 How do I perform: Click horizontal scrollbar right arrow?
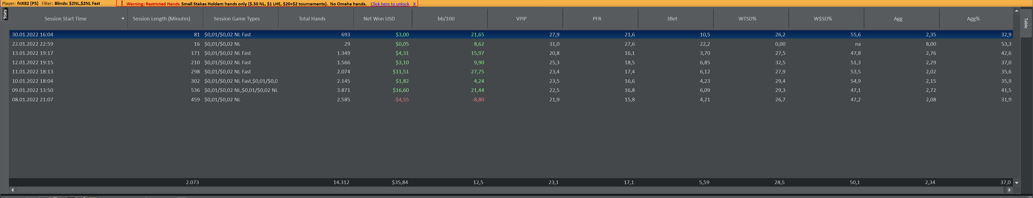click(x=1009, y=190)
